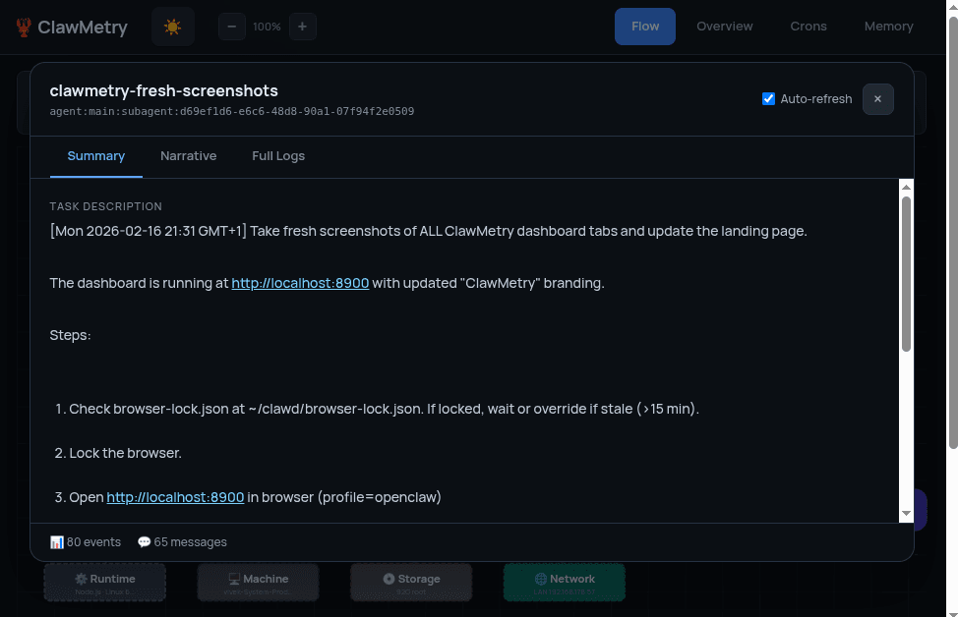The width and height of the screenshot is (958, 617).
Task: Toggle the light theme sun icon
Action: 172,27
